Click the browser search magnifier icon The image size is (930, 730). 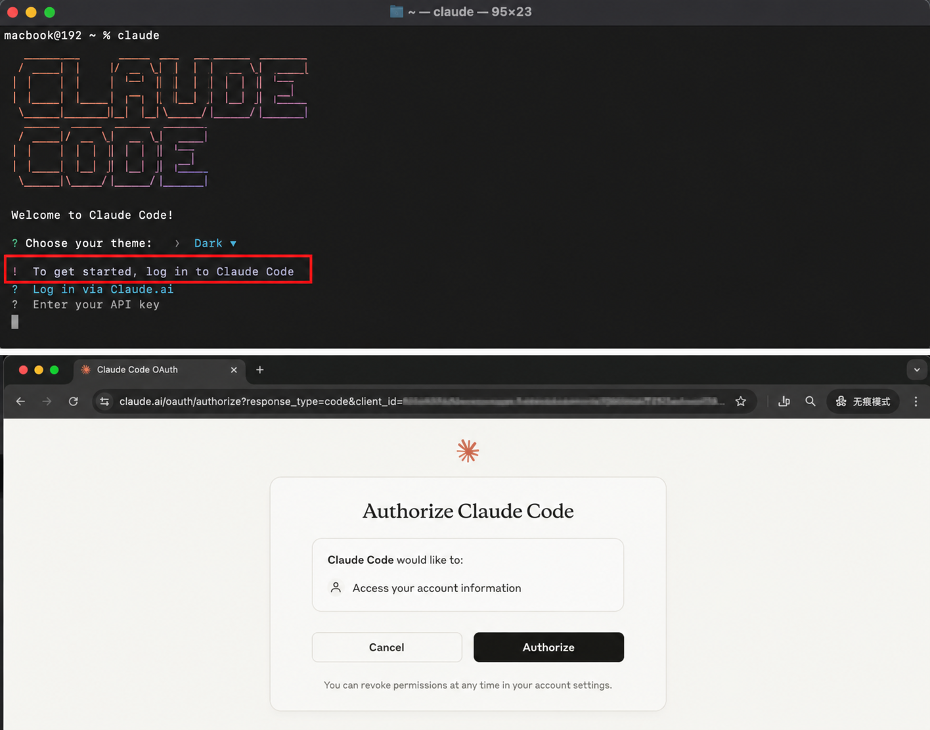[x=810, y=401]
